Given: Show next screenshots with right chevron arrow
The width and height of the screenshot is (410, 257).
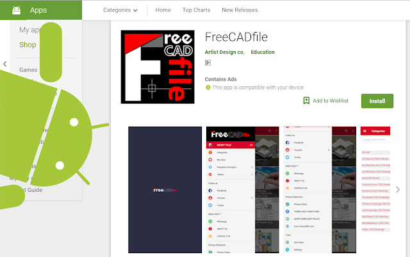Looking at the screenshot, I should (398, 190).
